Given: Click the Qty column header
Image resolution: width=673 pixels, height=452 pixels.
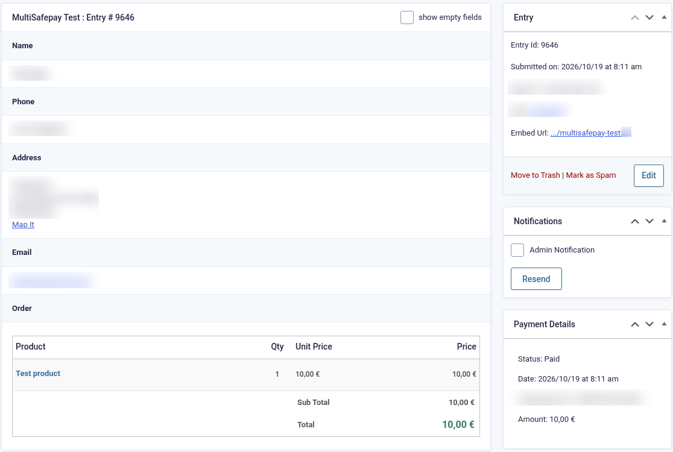Looking at the screenshot, I should pos(277,347).
